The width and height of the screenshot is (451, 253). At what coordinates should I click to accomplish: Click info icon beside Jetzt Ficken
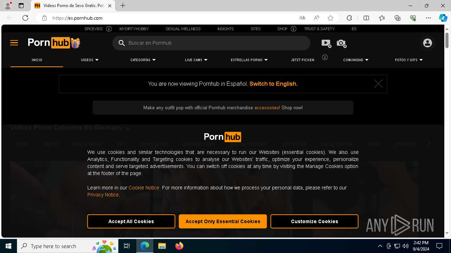coord(325,57)
